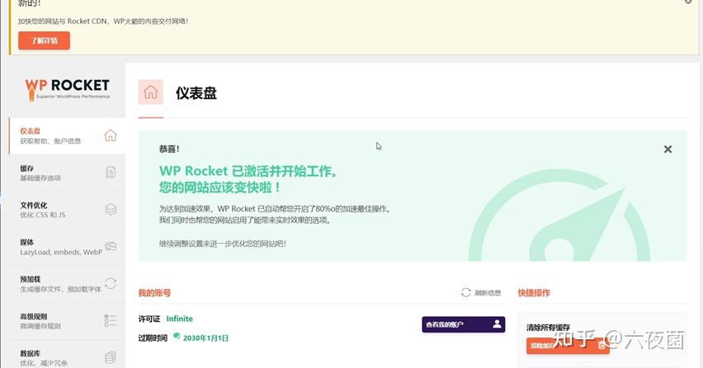703x368 pixels.
Task: Open the 媒体 sidebar menu item
Action: coord(68,247)
